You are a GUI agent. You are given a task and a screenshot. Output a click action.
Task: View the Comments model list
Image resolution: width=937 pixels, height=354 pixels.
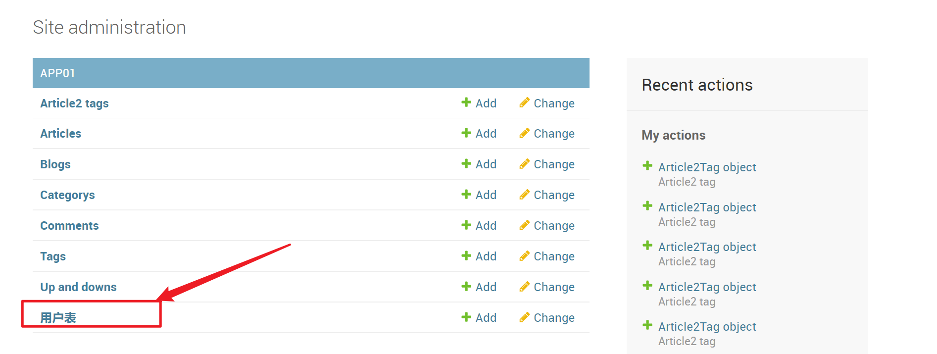point(69,226)
